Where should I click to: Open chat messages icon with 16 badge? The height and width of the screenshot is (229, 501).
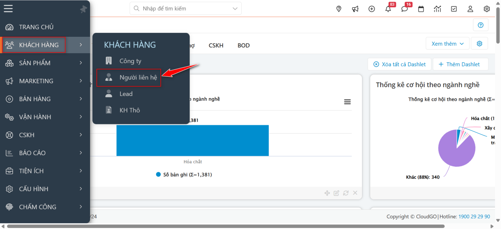coord(404,9)
